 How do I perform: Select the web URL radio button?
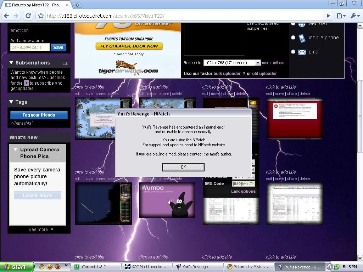click(293, 24)
